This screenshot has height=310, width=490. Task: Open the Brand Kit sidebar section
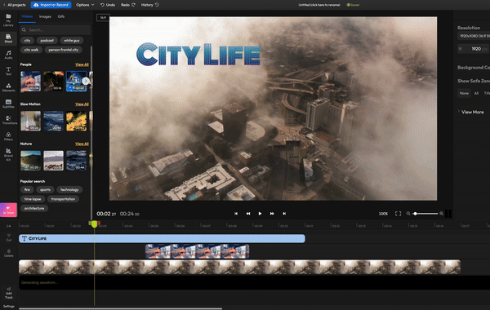pyautogui.click(x=8, y=154)
